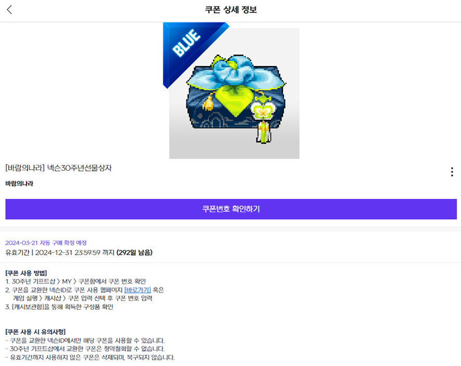Click the bold 바람의나라 game label
Viewport: 461px width, 366px height.
19,184
